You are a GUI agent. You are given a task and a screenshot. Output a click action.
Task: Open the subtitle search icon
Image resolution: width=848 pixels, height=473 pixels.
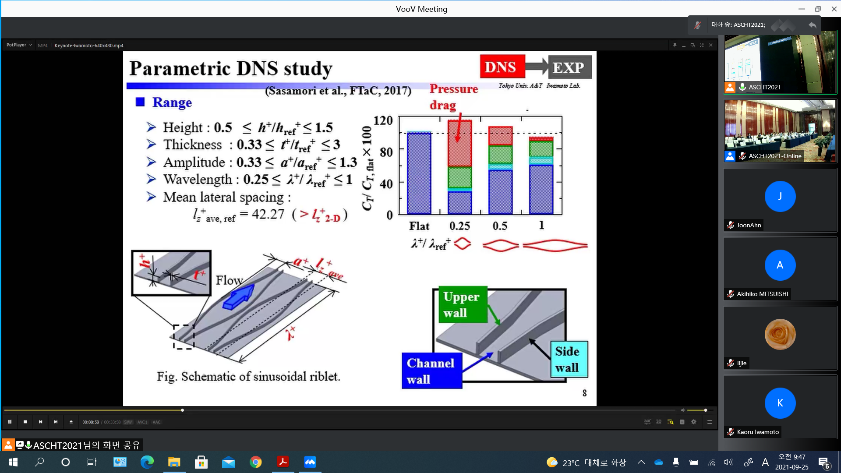click(x=670, y=422)
